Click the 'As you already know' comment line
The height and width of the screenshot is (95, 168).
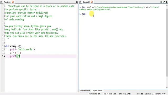(28, 26)
